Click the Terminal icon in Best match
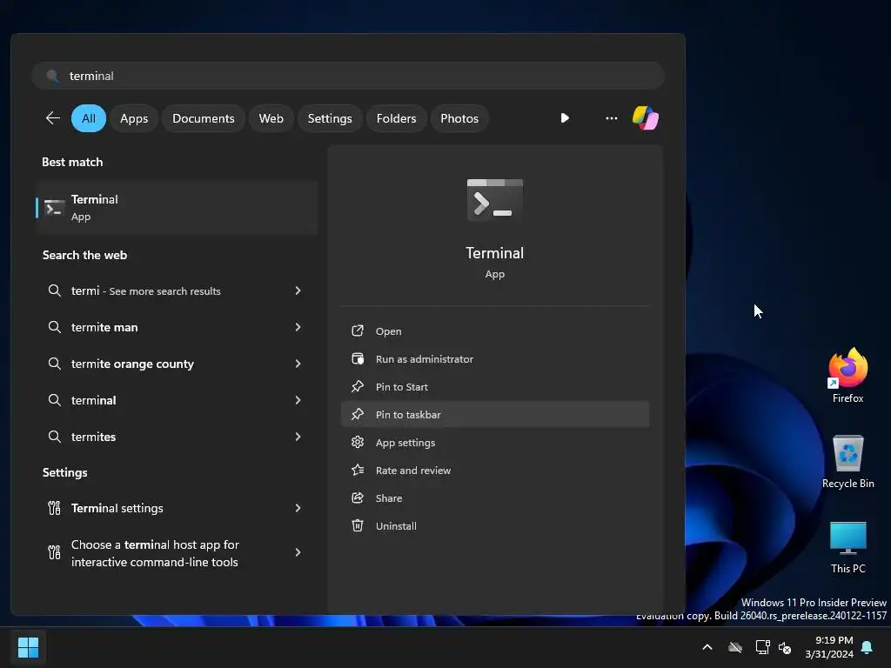The height and width of the screenshot is (668, 891). click(x=55, y=208)
